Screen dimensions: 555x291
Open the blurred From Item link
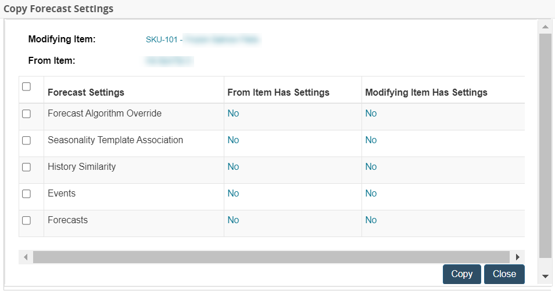(169, 60)
